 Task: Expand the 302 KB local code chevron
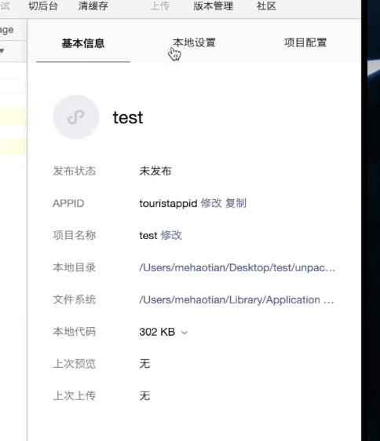[x=185, y=333]
